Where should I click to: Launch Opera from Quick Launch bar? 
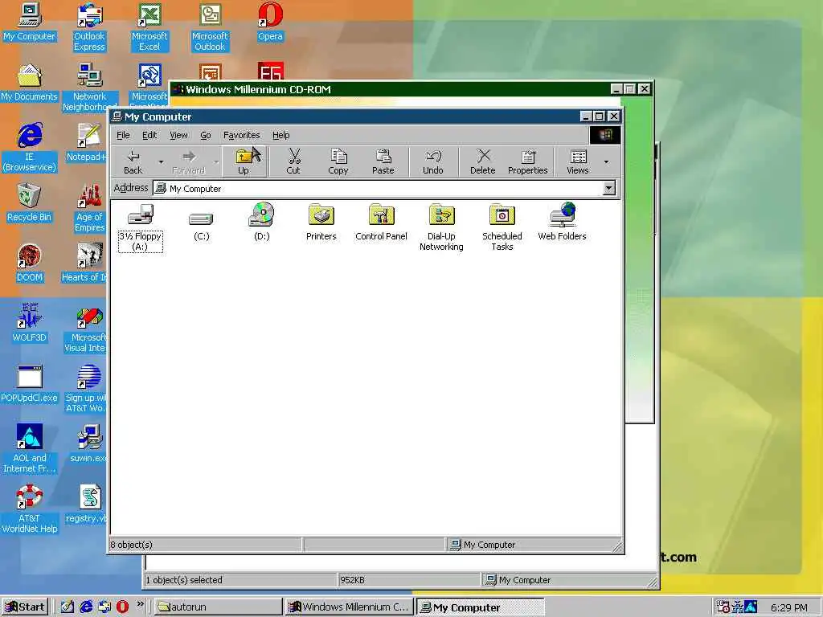122,607
